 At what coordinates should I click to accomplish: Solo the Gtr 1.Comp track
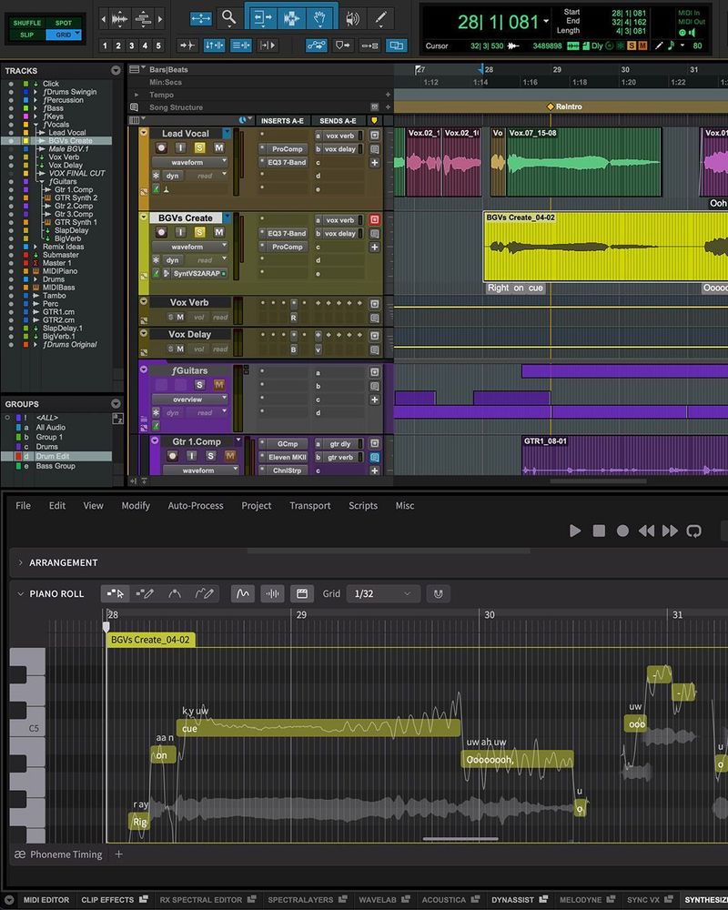tap(210, 456)
